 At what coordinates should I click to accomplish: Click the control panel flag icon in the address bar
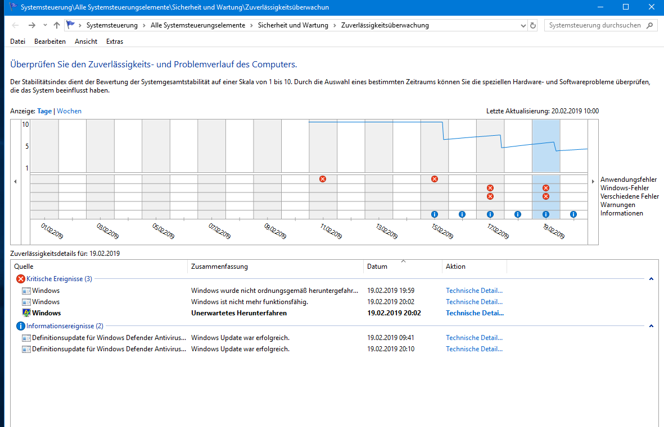point(70,25)
